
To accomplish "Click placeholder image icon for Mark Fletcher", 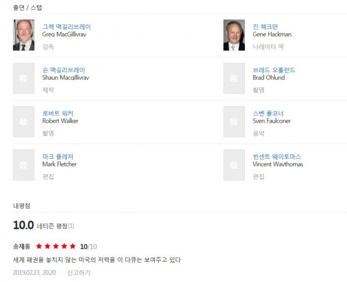I will point(23,165).
